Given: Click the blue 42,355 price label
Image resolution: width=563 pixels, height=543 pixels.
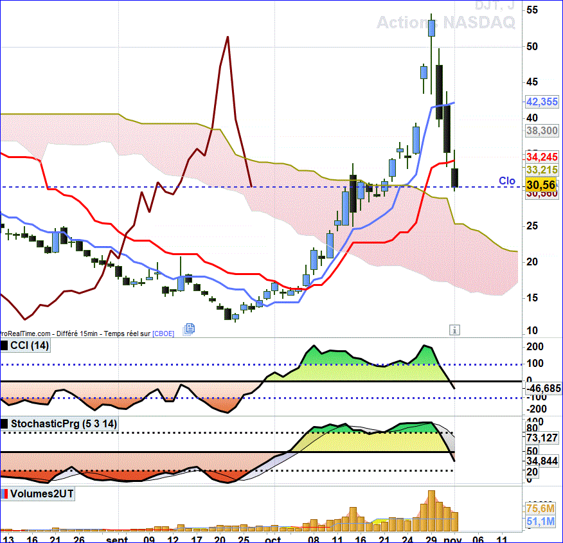Looking at the screenshot, I should [542, 102].
